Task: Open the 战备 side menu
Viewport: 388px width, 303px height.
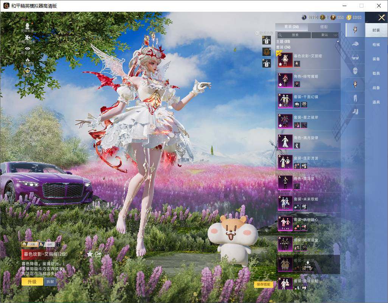Action: (x=376, y=88)
